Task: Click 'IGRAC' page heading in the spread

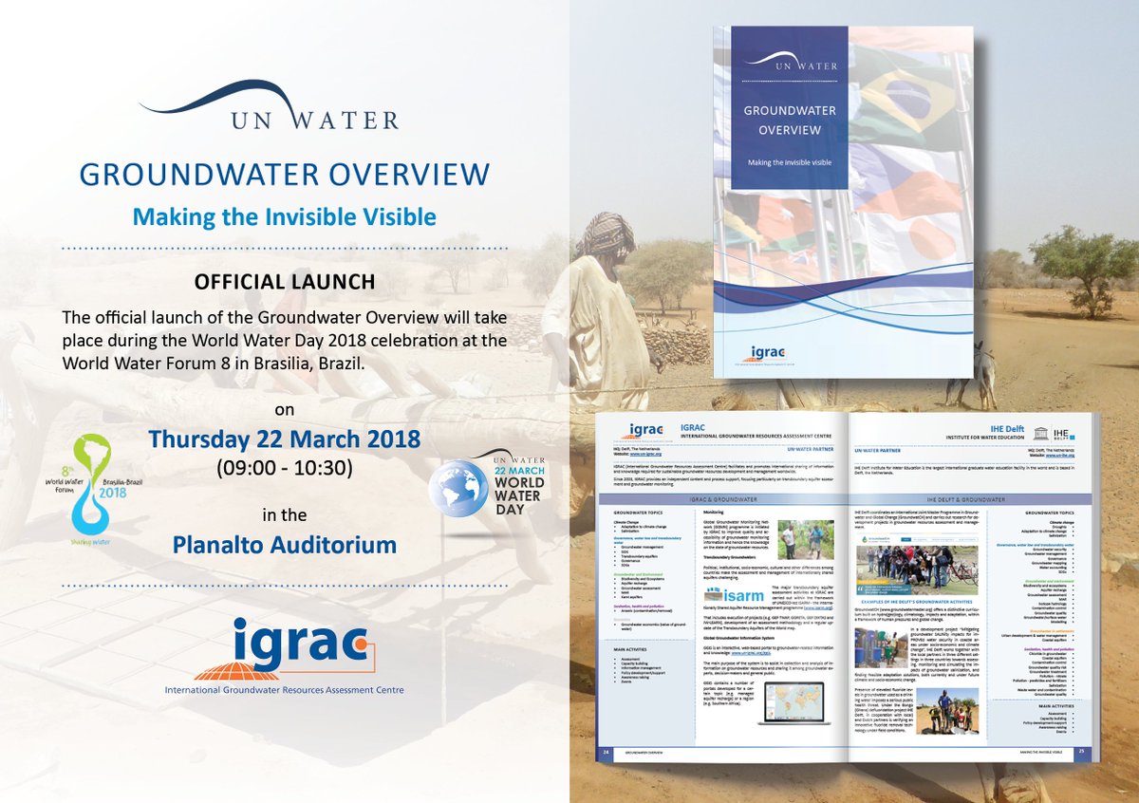Action: 695,427
